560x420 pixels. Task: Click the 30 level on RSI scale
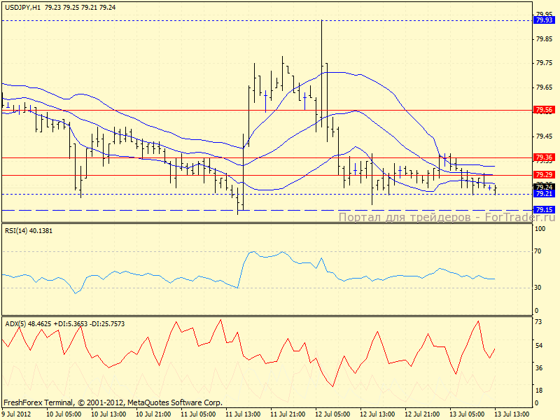tap(539, 287)
